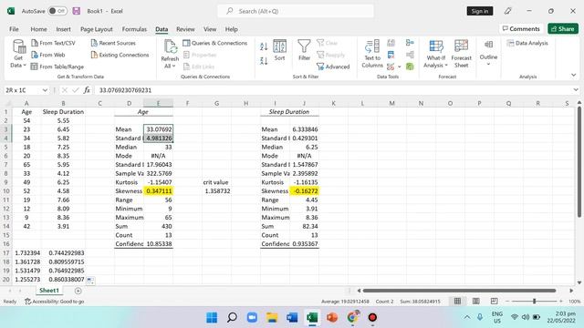The image size is (584, 328).
Task: Open Word from the taskbar
Action: click(x=292, y=318)
